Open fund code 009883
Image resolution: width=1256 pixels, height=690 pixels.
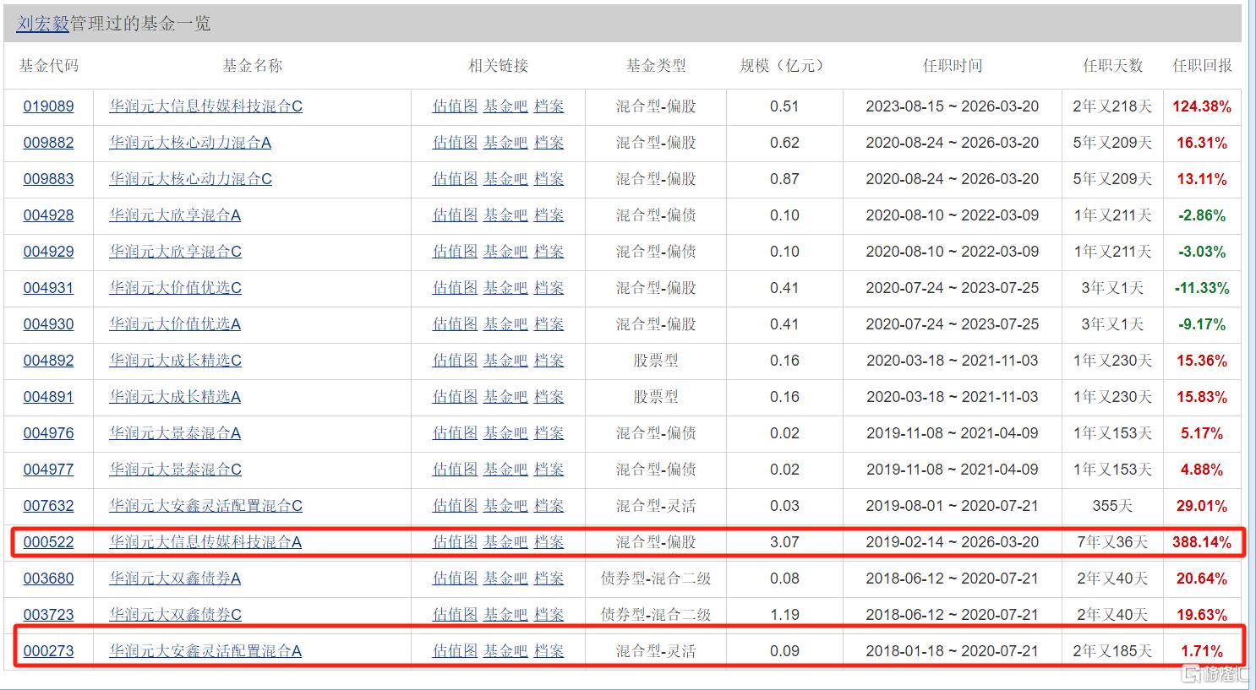click(x=48, y=179)
